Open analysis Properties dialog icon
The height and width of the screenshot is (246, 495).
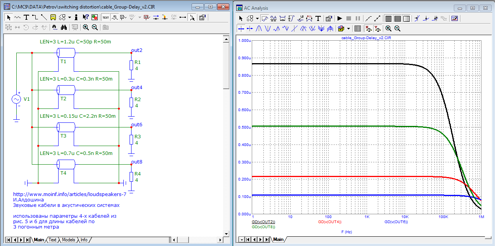click(329, 18)
